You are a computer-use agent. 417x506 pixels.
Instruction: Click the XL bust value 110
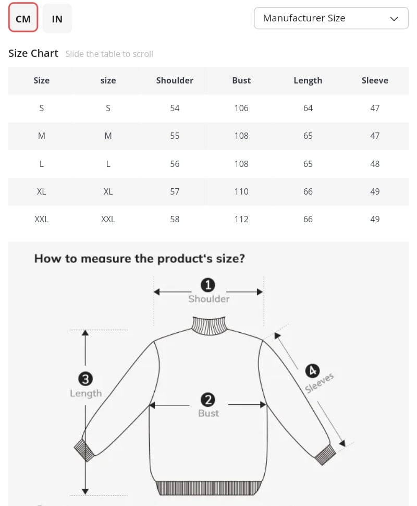click(x=241, y=191)
